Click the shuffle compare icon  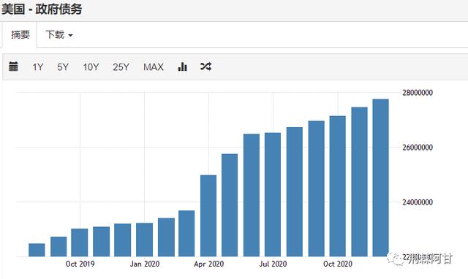click(x=205, y=66)
